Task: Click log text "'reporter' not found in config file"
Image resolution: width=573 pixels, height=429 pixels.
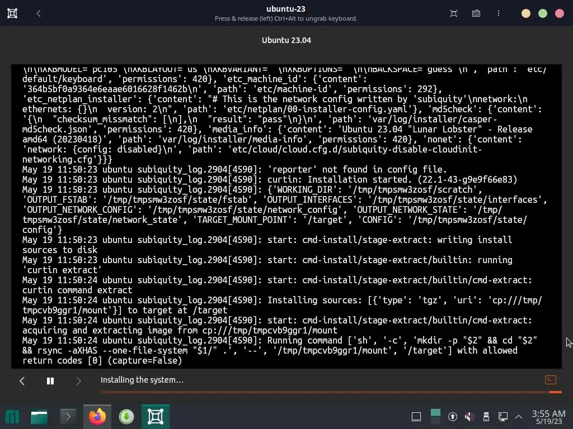Action: point(357,170)
